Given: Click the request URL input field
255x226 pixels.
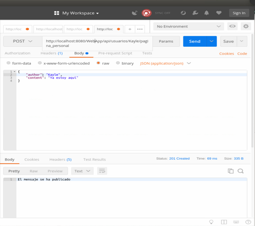Looking at the screenshot, I should (x=97, y=43).
